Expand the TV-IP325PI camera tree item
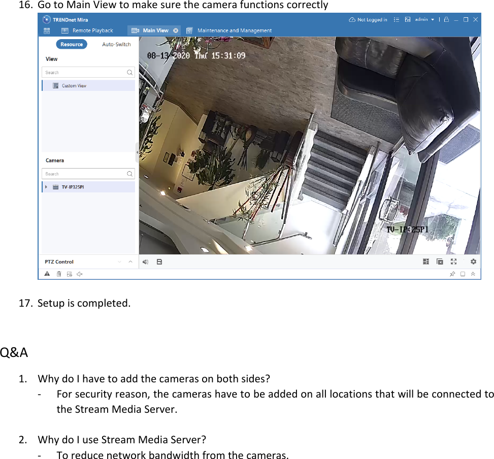494x459 pixels. [x=45, y=186]
